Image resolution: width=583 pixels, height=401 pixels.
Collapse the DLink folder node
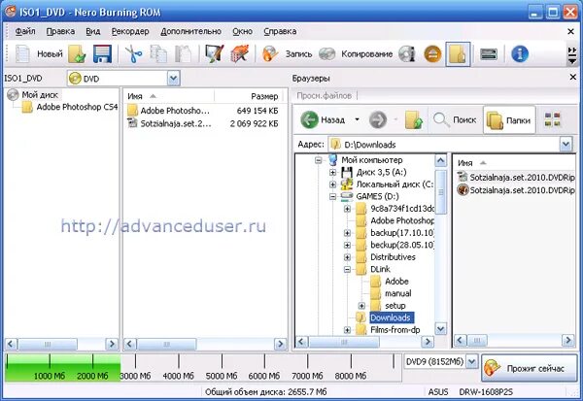347,270
